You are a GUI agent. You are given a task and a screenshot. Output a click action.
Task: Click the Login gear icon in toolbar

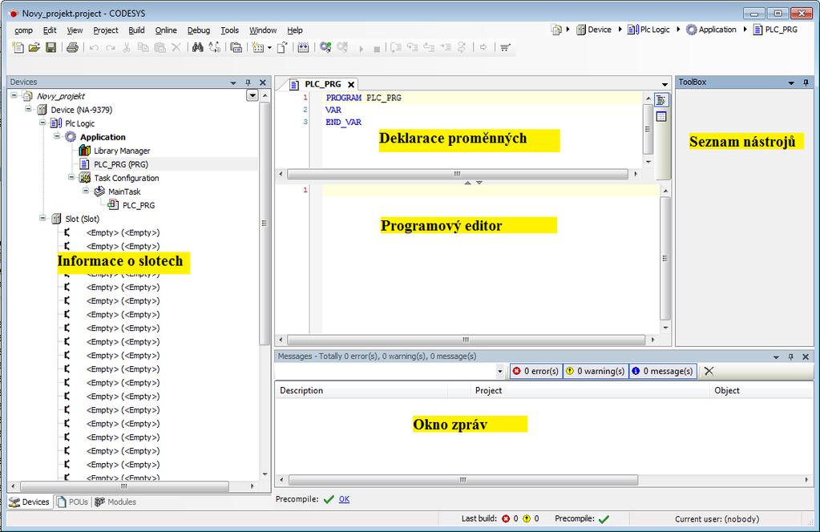click(x=325, y=47)
